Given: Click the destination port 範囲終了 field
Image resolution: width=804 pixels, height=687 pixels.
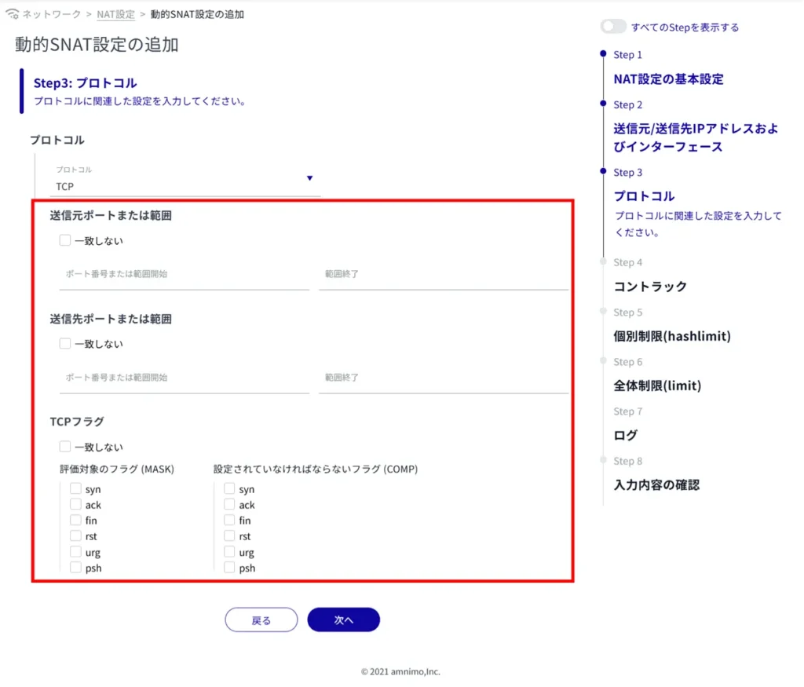Looking at the screenshot, I should [443, 378].
